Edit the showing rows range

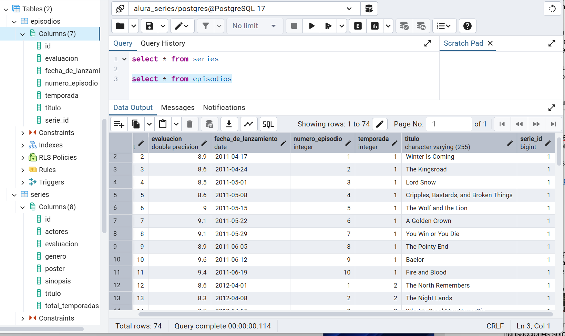click(x=380, y=124)
